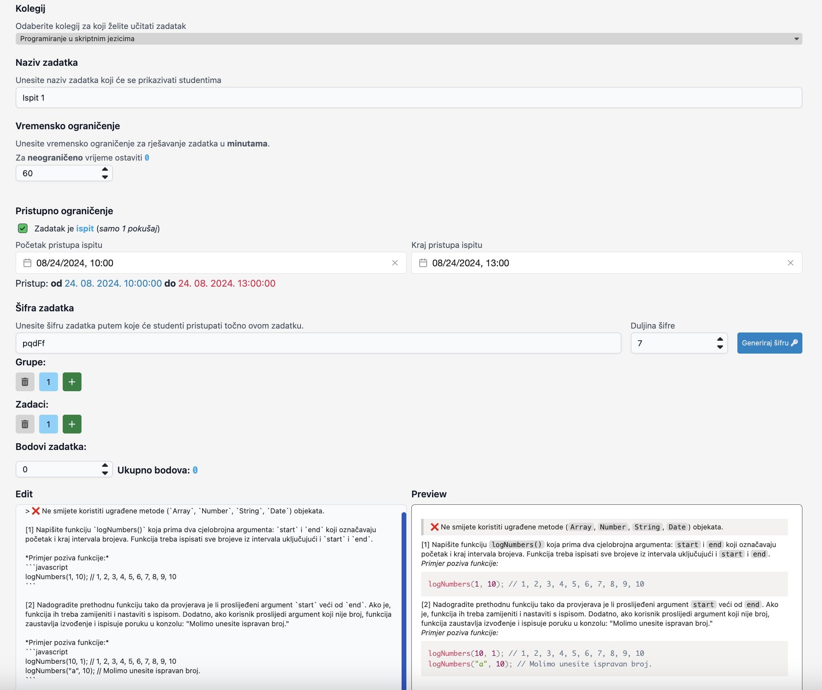
Task: Decrease the time limit with the down arrow
Action: tap(105, 177)
